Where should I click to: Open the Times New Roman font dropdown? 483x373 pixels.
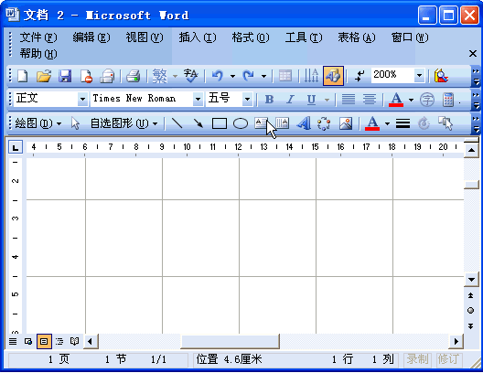[199, 100]
